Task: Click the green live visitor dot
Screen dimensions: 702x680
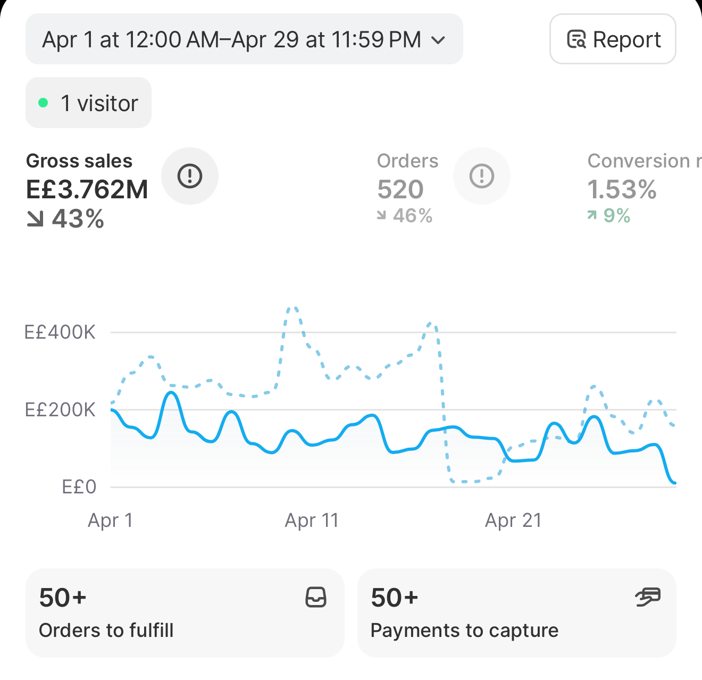Action: (44, 103)
